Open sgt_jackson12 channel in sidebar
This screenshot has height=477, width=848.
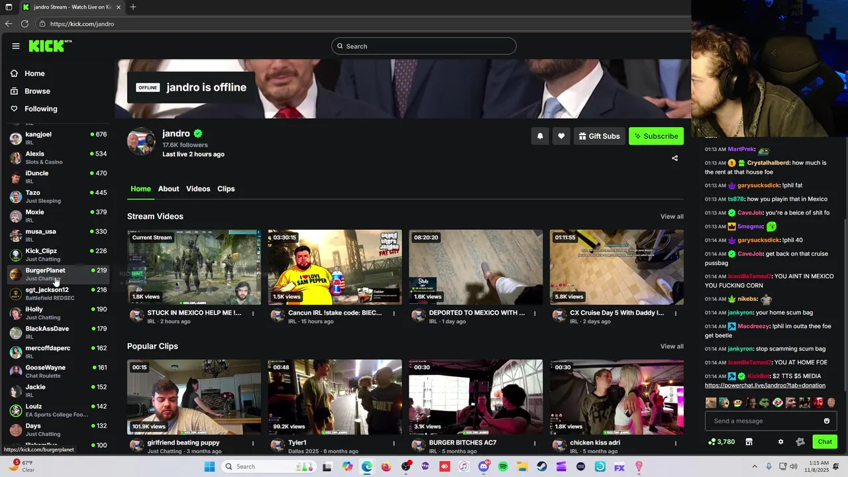(x=58, y=293)
